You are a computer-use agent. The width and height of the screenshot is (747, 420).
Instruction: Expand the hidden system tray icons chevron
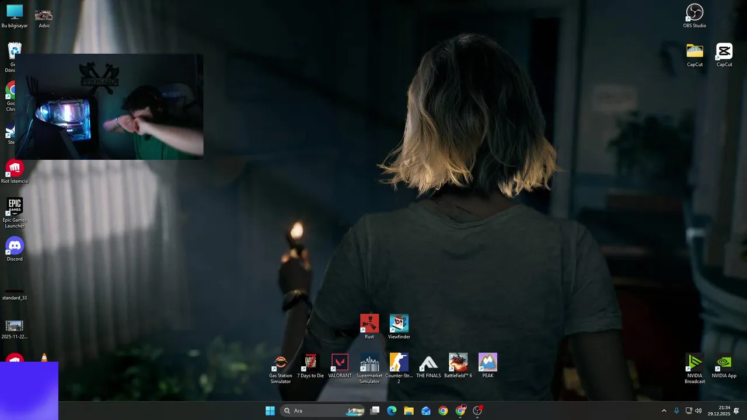click(664, 411)
